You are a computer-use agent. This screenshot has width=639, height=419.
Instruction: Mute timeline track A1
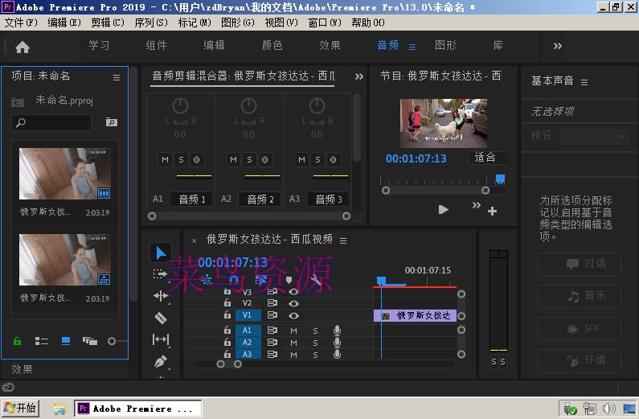click(x=293, y=331)
